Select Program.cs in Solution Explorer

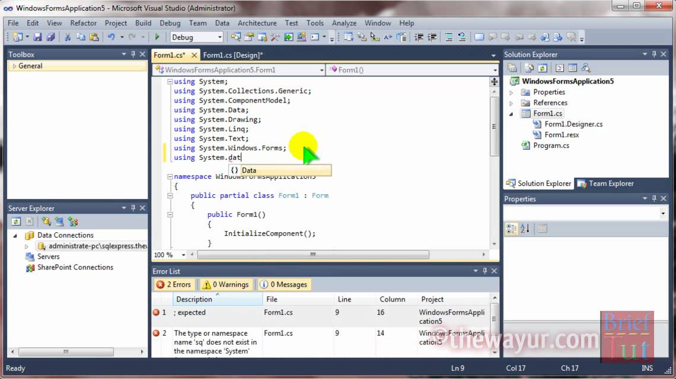tap(551, 146)
